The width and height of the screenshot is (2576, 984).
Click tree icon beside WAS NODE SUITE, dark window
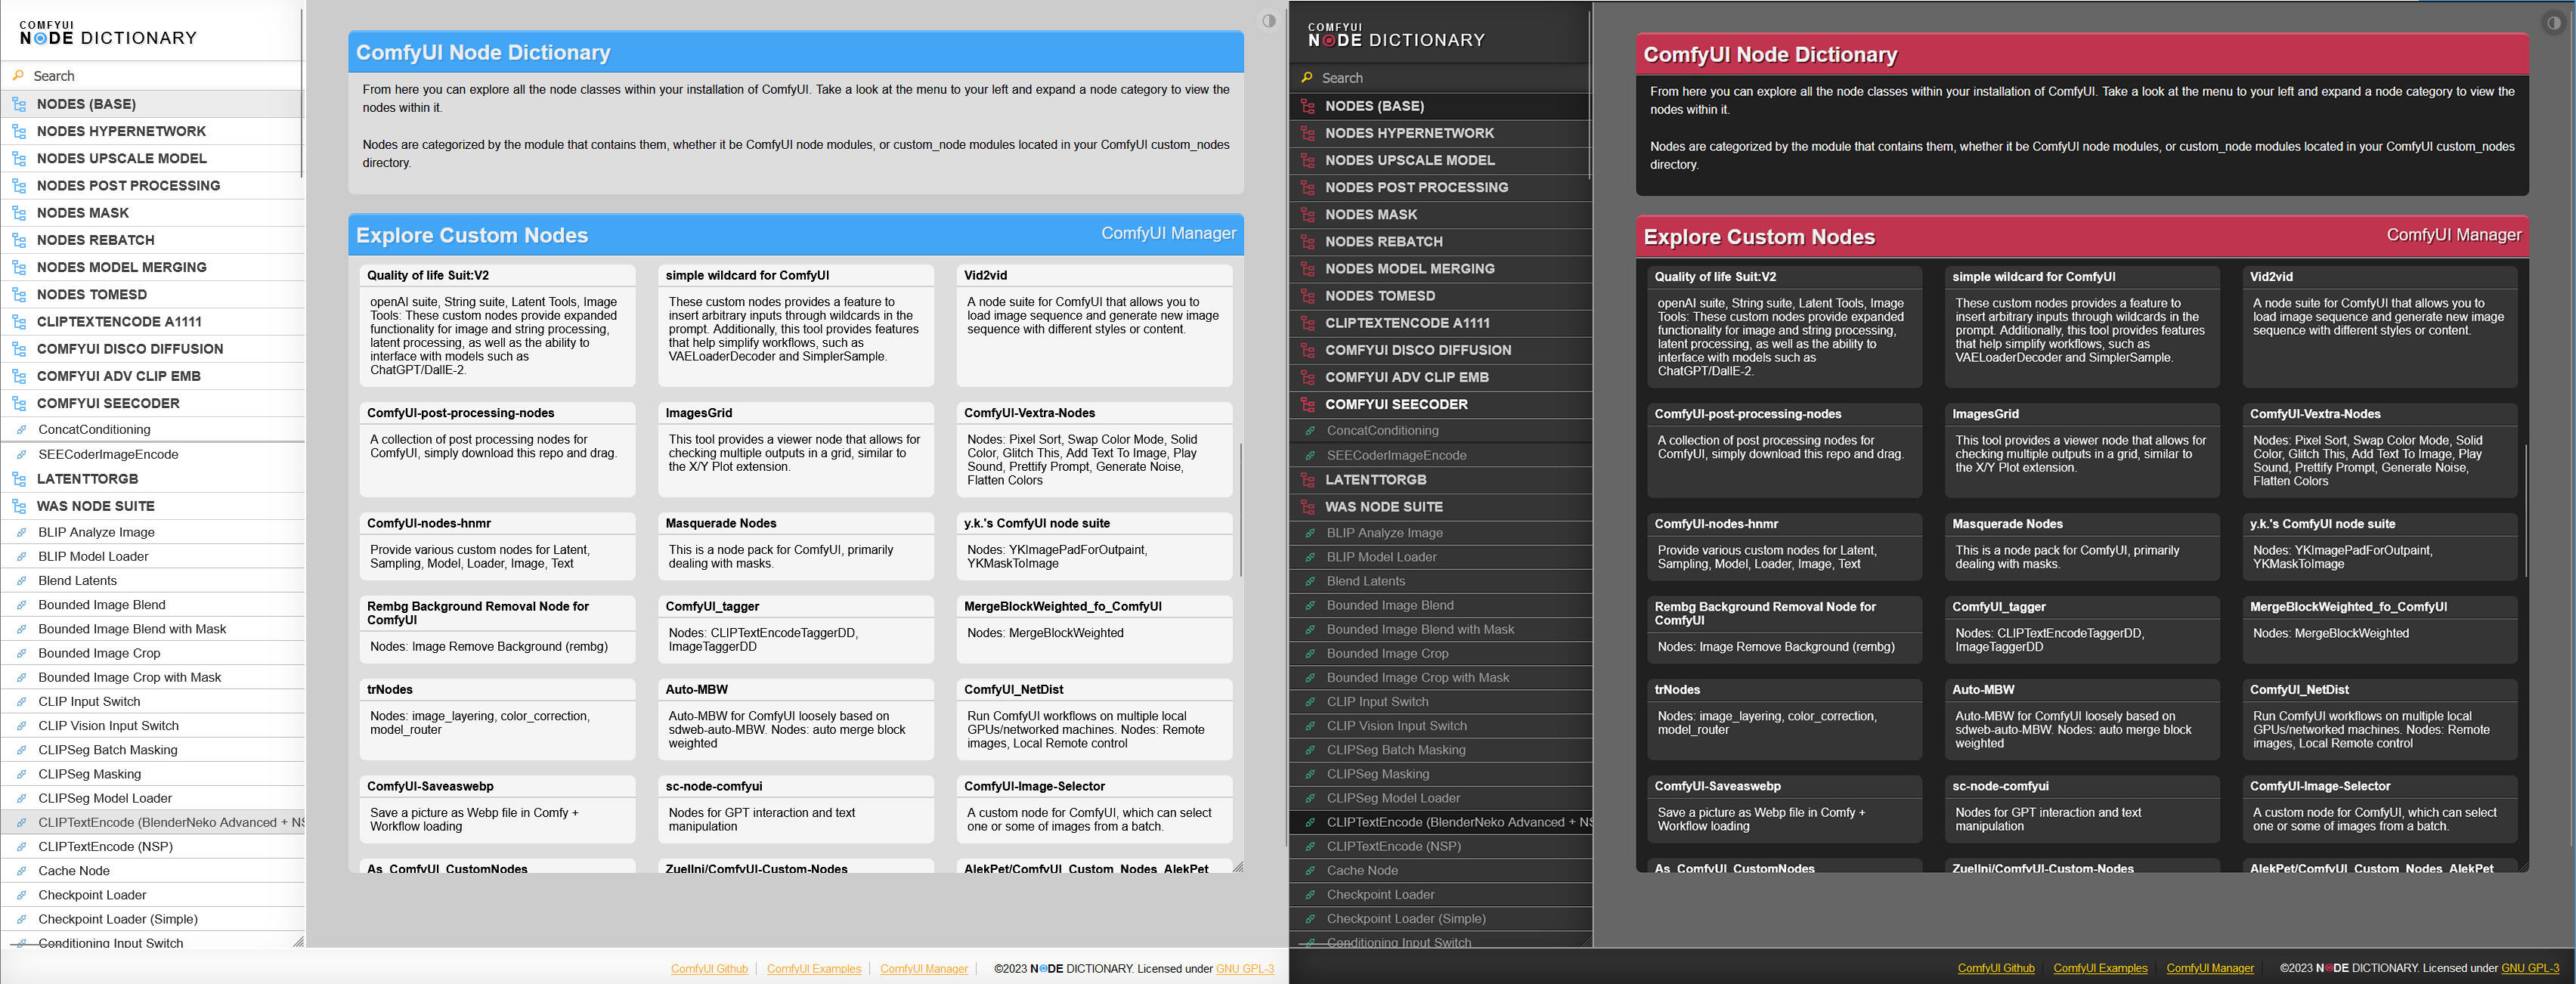point(1307,507)
